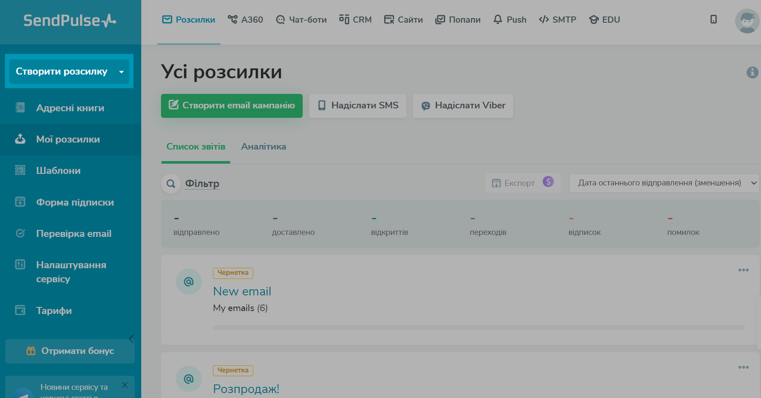Collapse the left sidebar with chevron
761x398 pixels.
(x=131, y=339)
